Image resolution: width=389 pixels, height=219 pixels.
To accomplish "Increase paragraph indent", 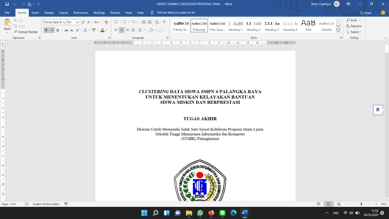I will [x=150, y=22].
